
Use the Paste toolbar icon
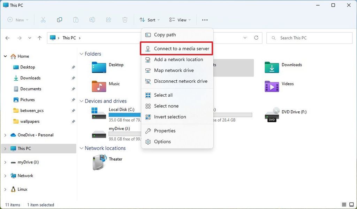coord(76,20)
